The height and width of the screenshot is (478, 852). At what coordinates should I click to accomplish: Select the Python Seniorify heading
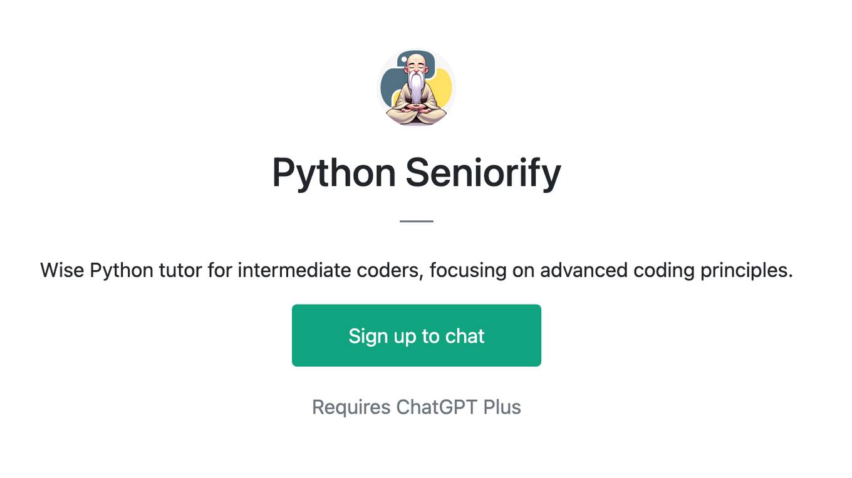[x=417, y=173]
